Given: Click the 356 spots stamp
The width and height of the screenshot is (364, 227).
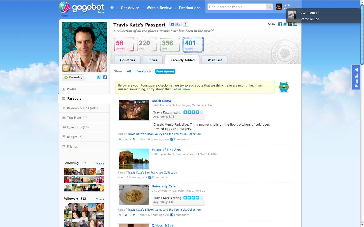Looking at the screenshot, I should (x=170, y=44).
